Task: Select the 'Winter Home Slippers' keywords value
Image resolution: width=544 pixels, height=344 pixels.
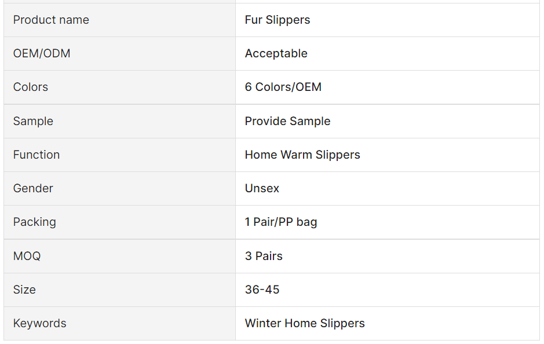Action: (305, 323)
